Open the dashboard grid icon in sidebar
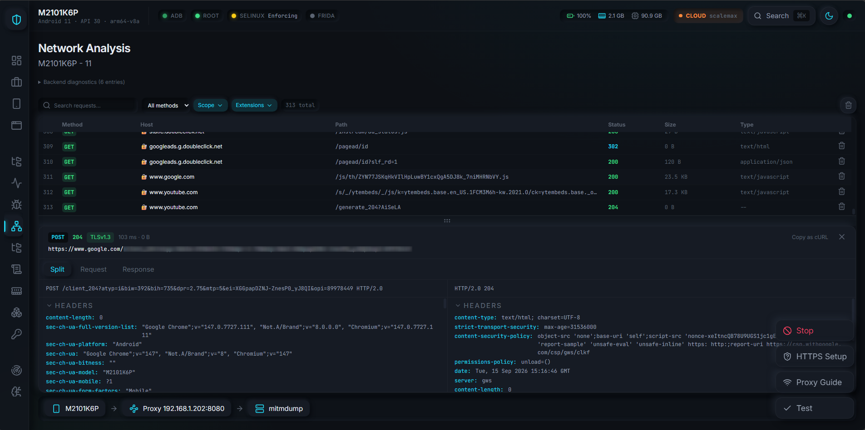The image size is (865, 430). pyautogui.click(x=16, y=60)
